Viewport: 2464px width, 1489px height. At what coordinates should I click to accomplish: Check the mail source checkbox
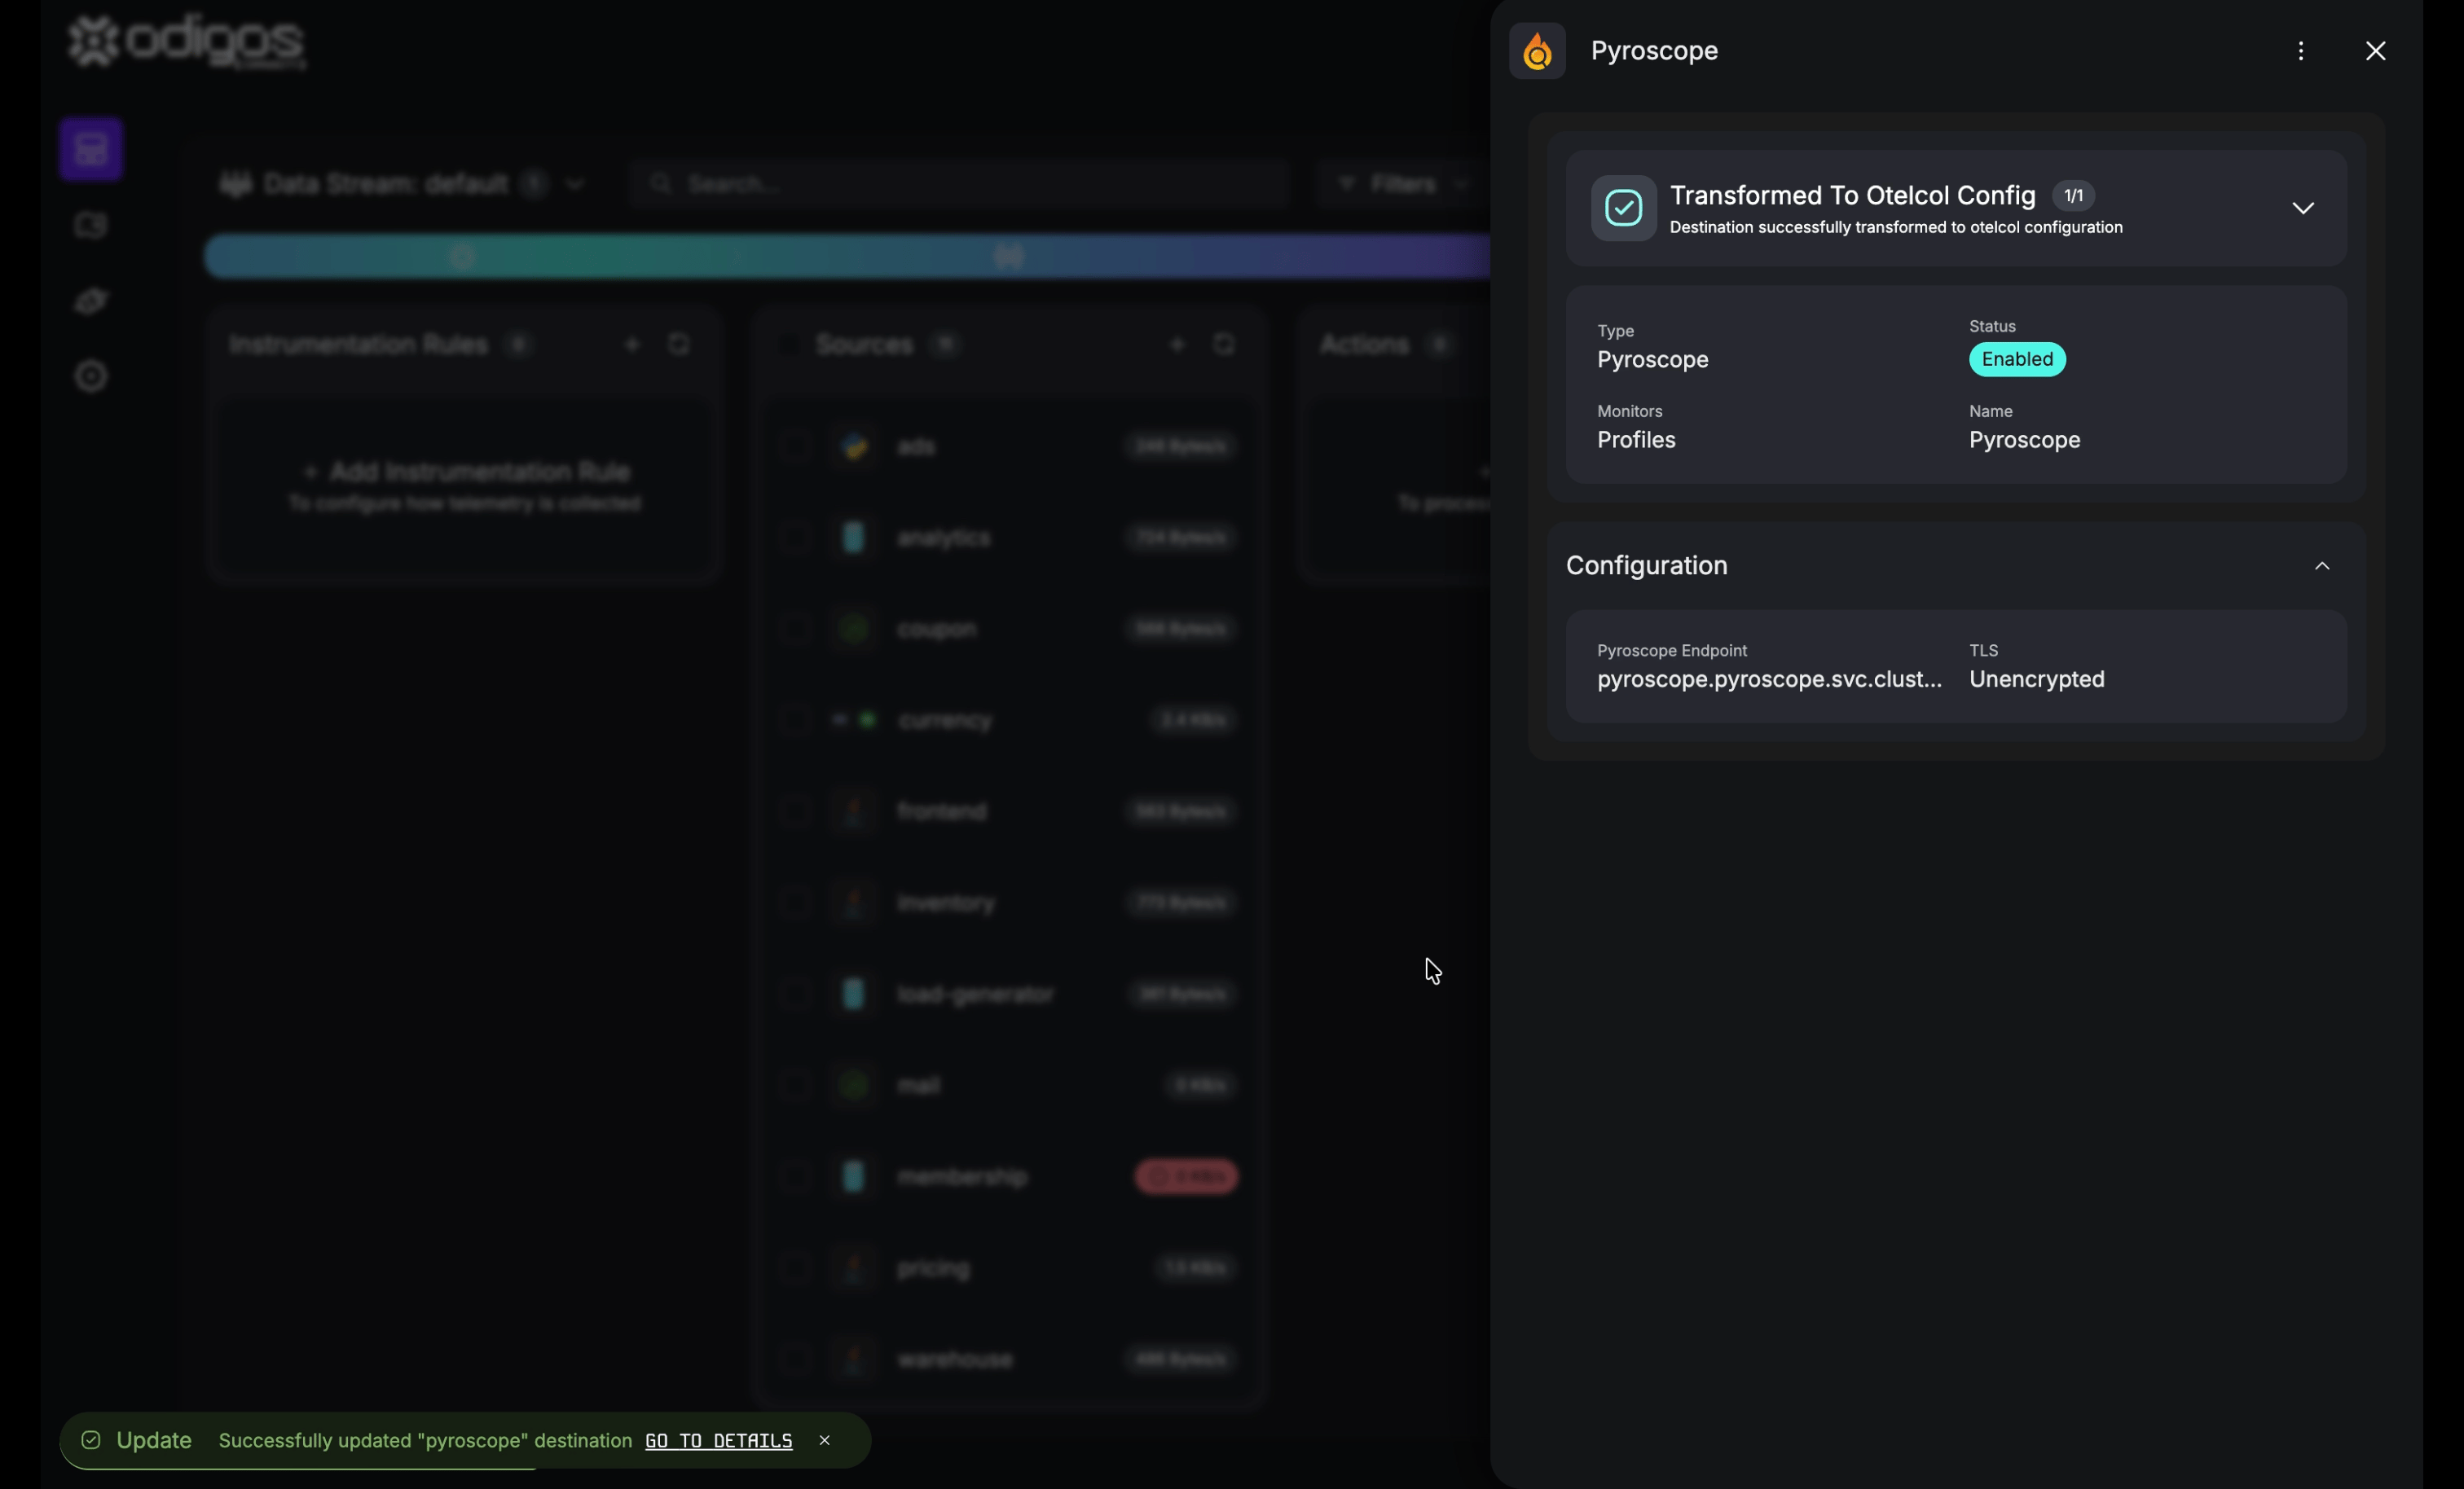pyautogui.click(x=796, y=1085)
